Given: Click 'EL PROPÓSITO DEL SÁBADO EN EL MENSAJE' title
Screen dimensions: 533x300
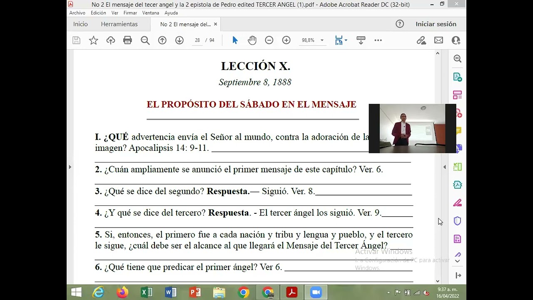Looking at the screenshot, I should pos(252,105).
